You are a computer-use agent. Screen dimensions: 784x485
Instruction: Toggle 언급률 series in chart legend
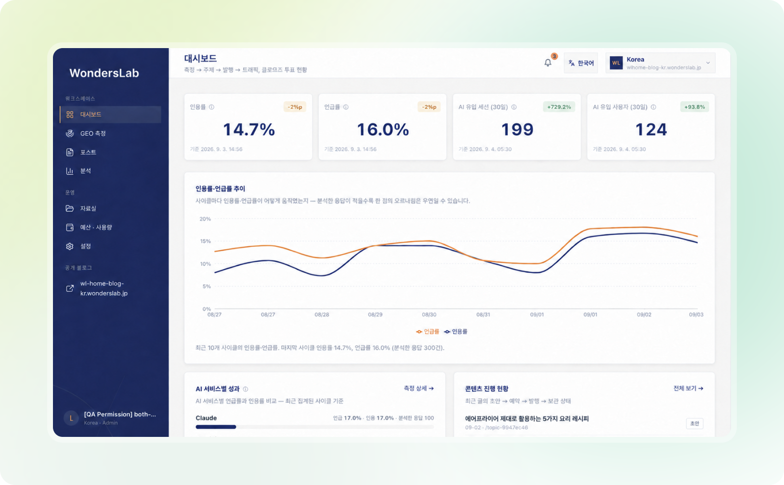point(428,332)
